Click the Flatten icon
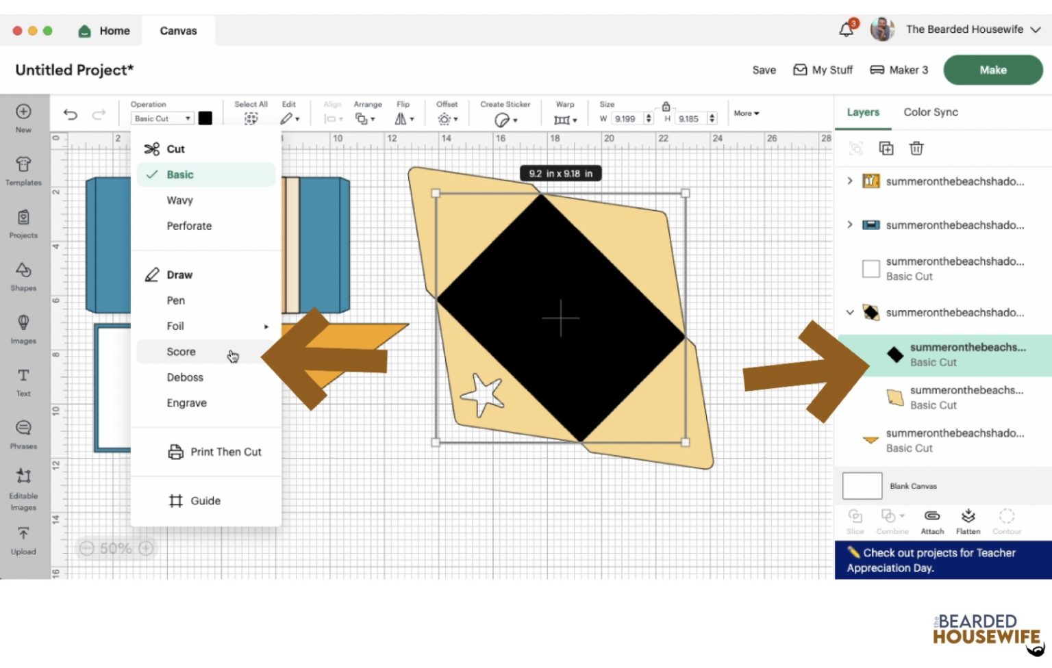Image resolution: width=1052 pixels, height=668 pixels. point(968,521)
